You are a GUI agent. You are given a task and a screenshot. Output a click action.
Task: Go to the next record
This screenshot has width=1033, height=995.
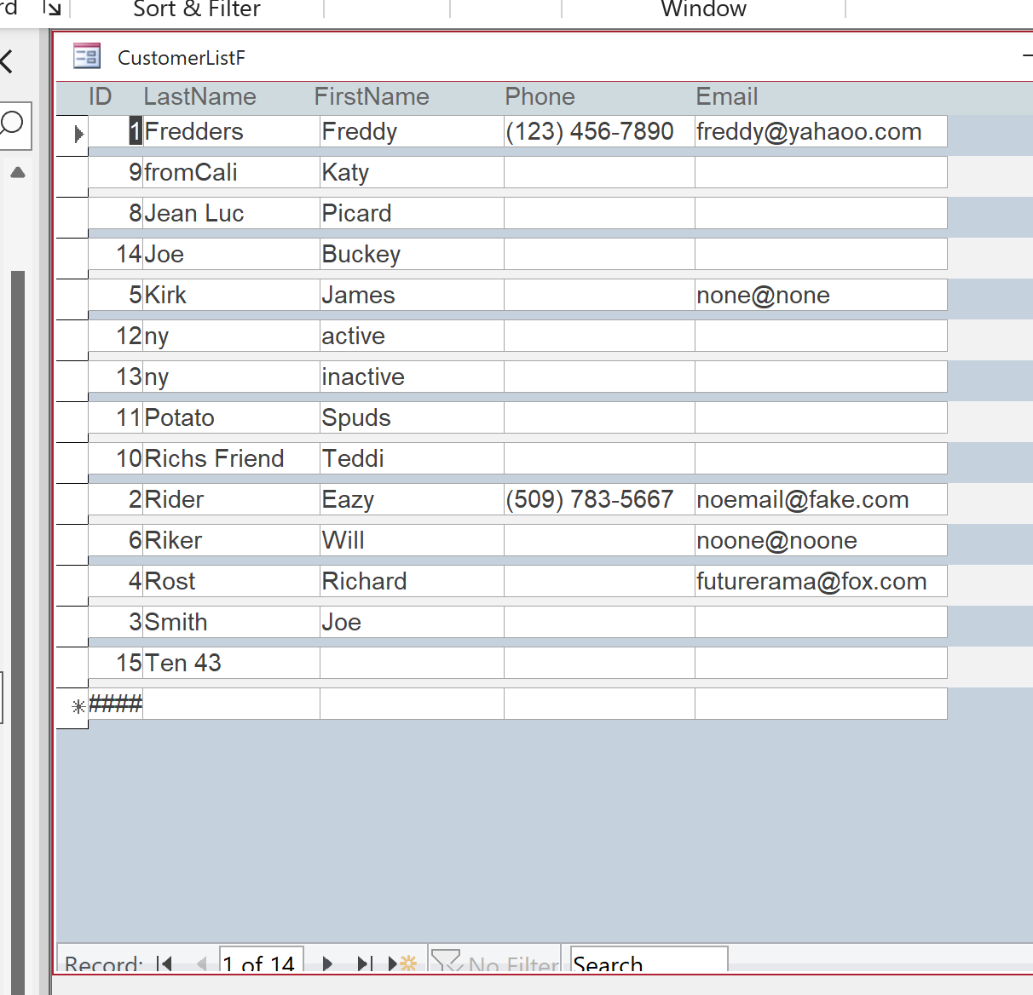pos(327,963)
